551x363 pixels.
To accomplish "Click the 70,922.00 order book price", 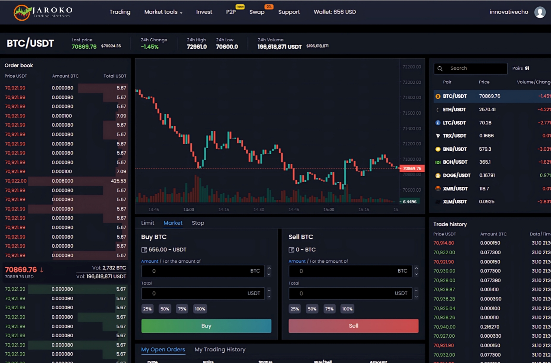I will point(16,181).
